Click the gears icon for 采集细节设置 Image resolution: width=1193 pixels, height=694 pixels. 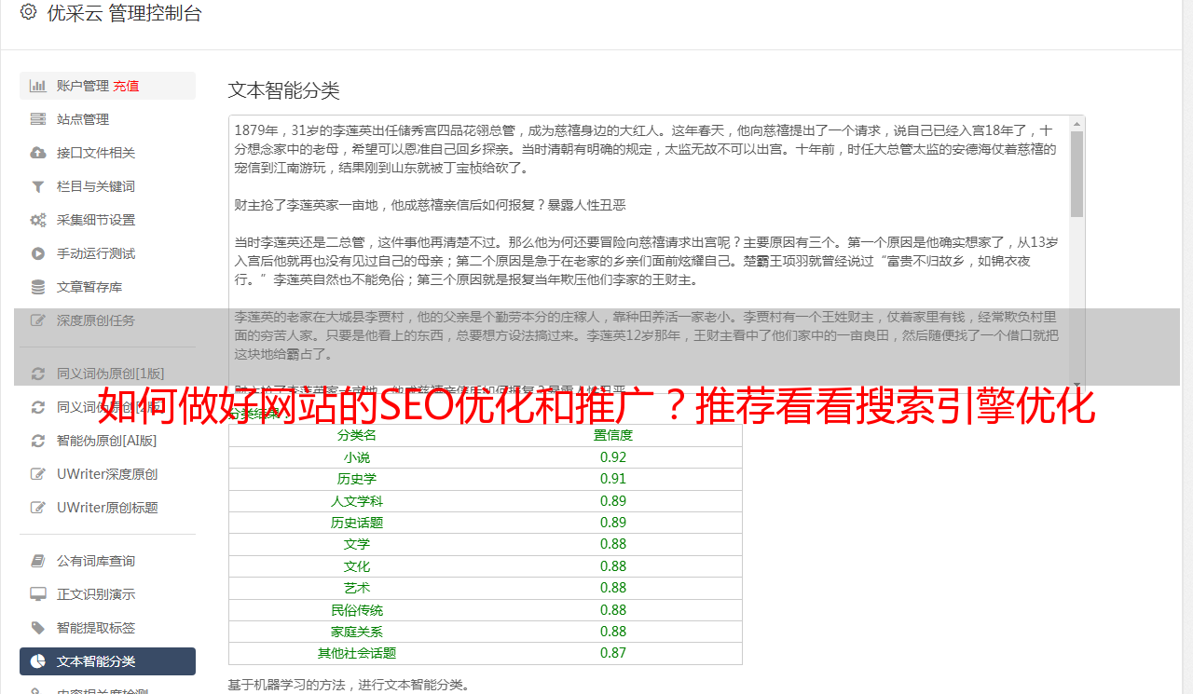tap(37, 220)
